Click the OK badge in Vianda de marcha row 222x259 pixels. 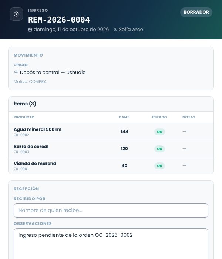point(159,166)
